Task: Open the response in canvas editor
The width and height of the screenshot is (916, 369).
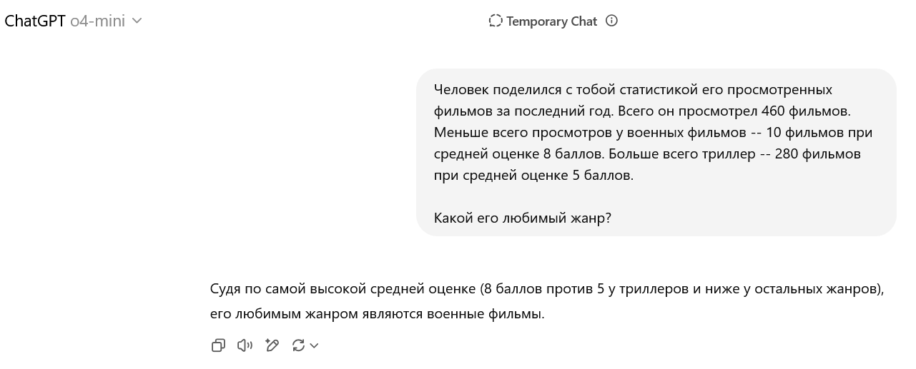Action: (x=272, y=345)
